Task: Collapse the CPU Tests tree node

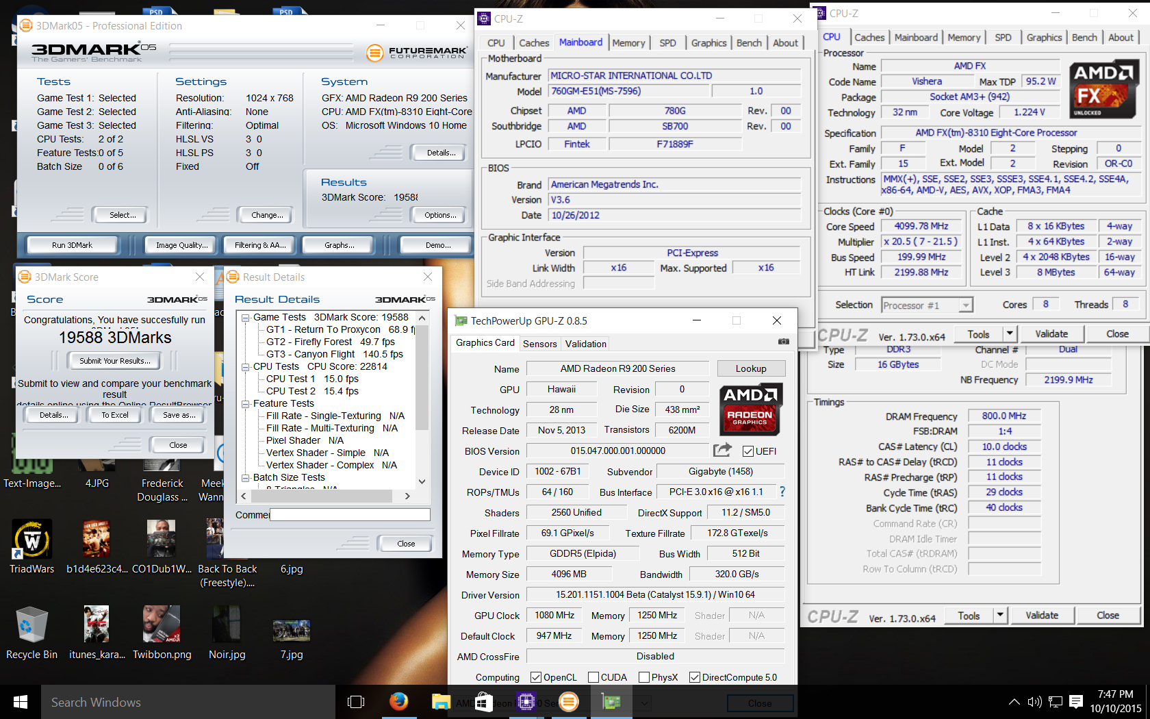Action: pos(246,367)
